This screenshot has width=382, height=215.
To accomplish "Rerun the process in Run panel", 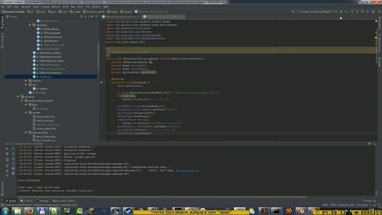I will coord(7,149).
